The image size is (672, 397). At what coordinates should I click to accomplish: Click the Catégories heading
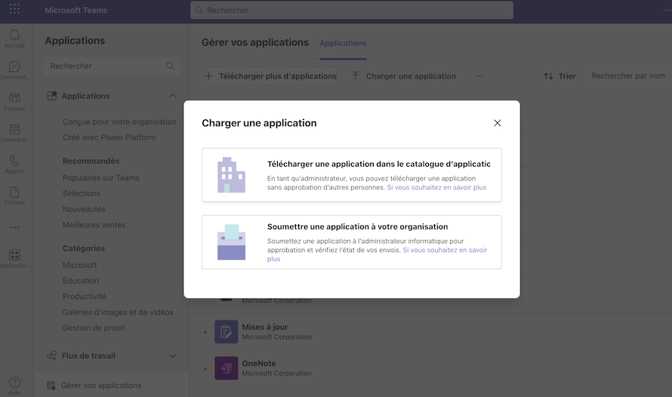[84, 248]
